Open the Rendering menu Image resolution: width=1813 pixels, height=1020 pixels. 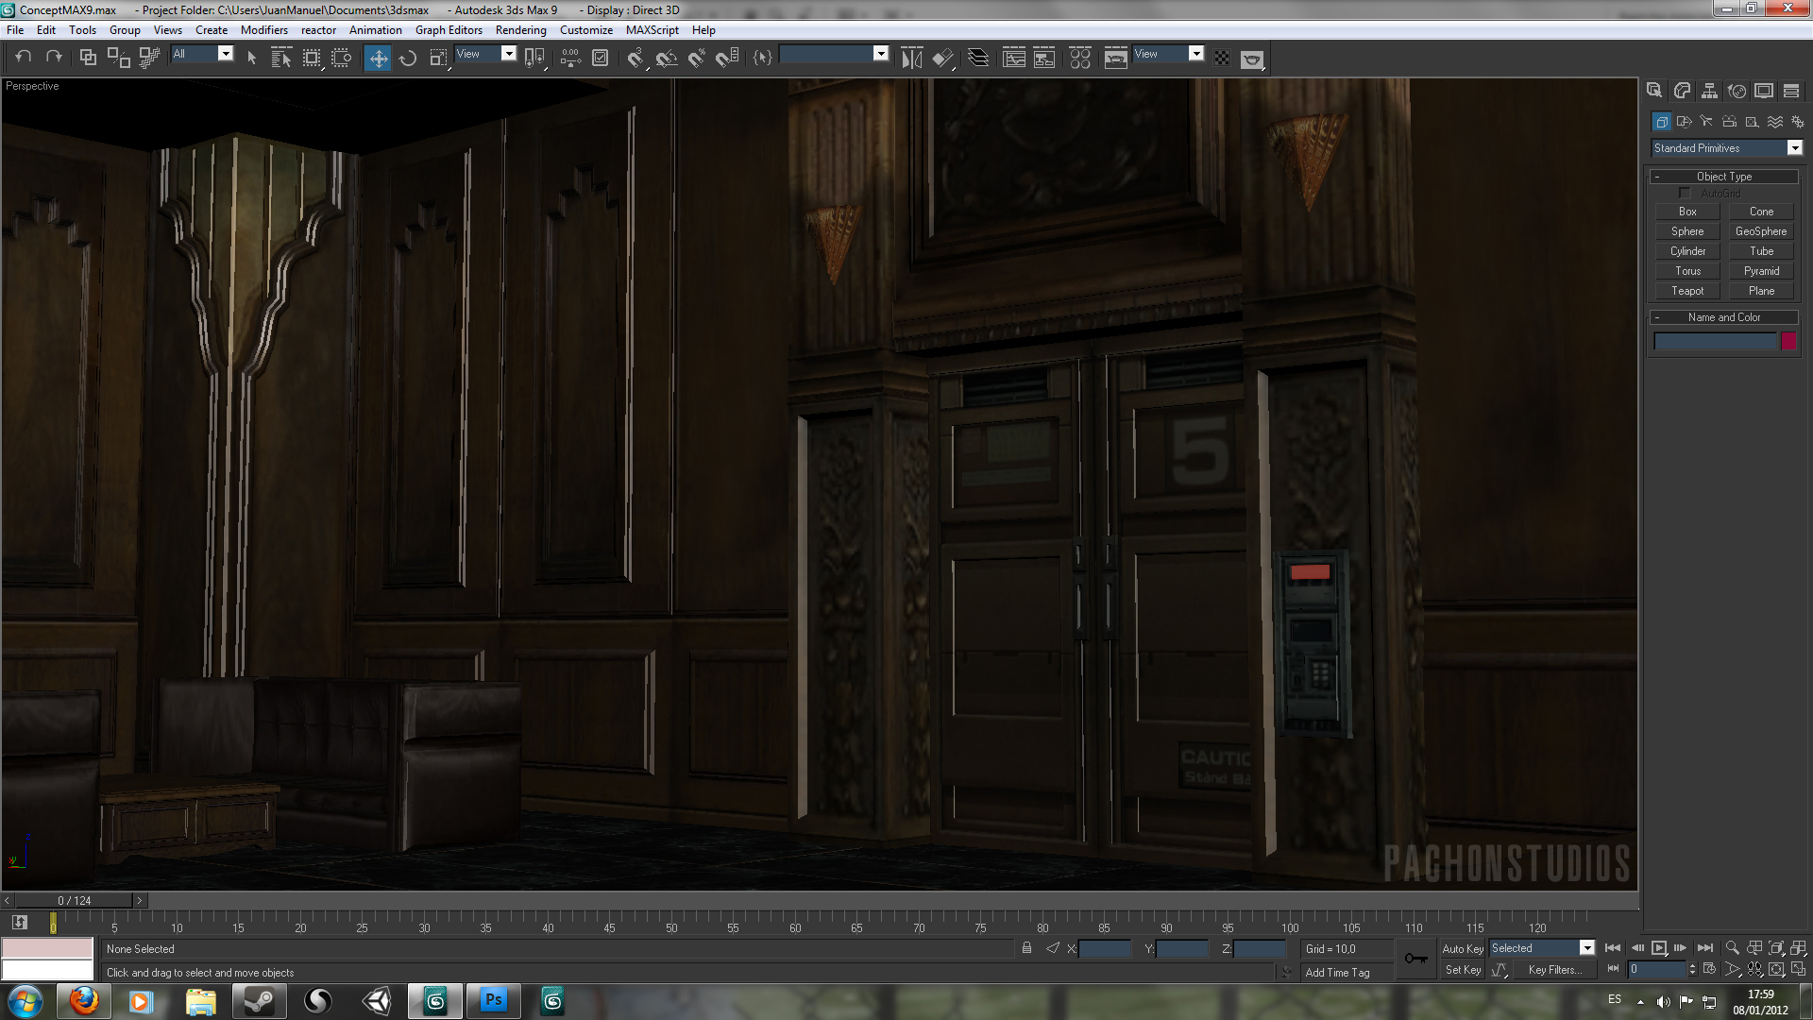[x=520, y=30]
